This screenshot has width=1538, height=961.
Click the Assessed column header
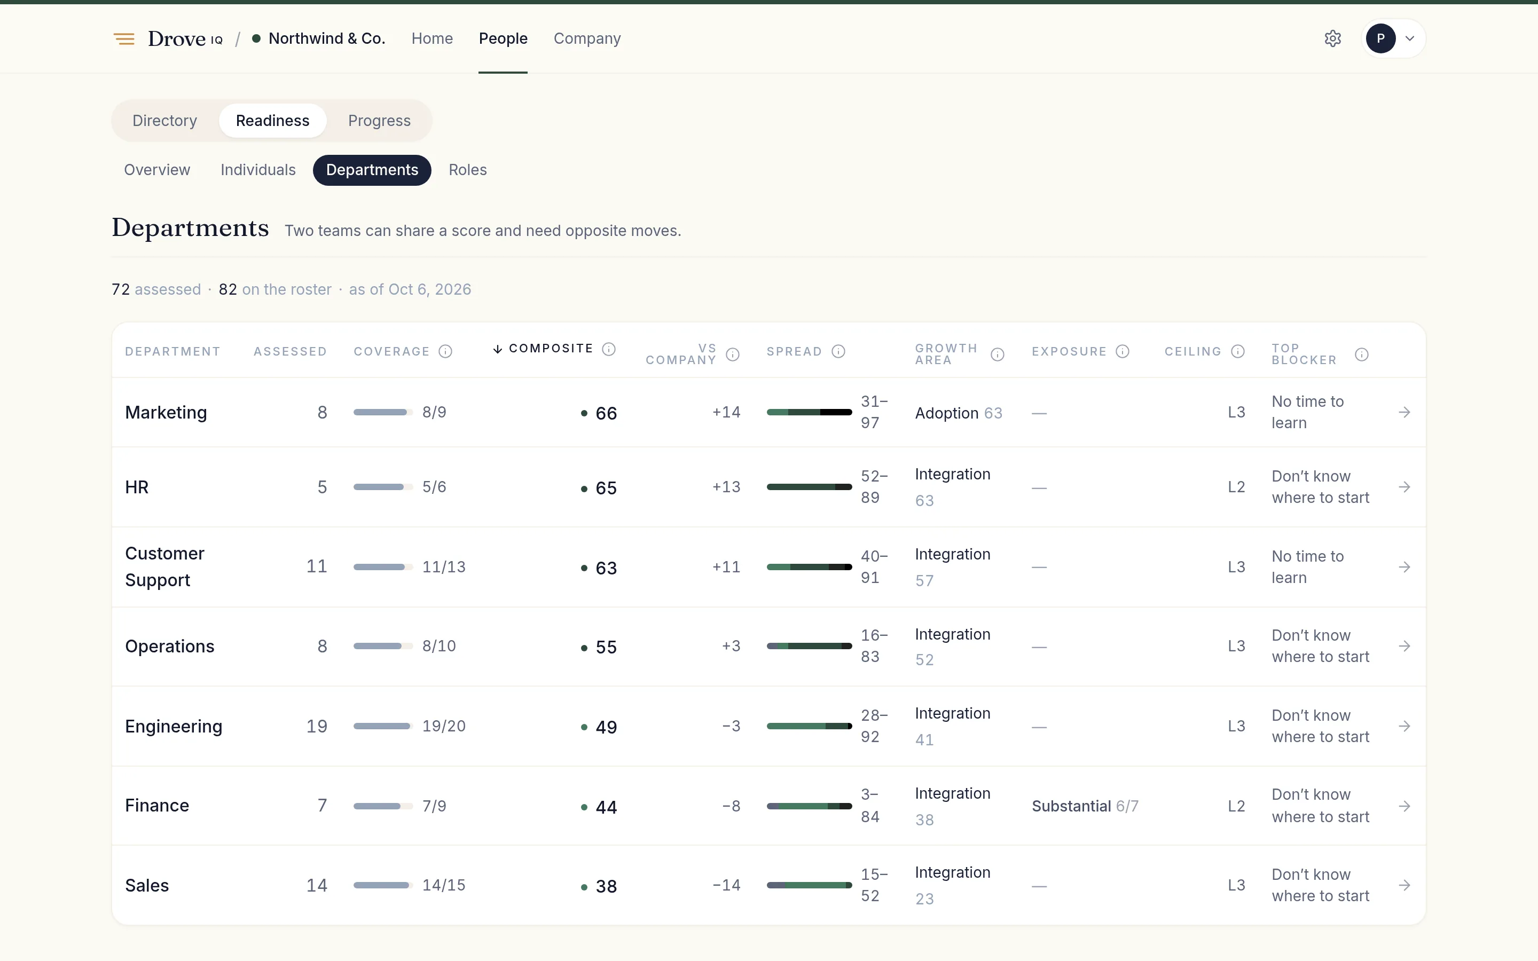[291, 351]
